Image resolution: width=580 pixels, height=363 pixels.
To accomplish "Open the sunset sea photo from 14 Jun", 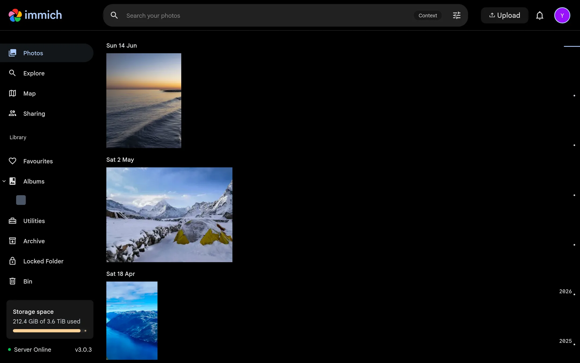I will click(x=144, y=101).
